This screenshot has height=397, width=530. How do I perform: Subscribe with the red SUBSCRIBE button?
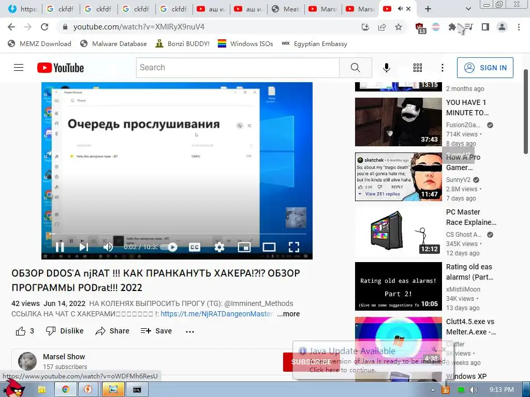point(311,362)
